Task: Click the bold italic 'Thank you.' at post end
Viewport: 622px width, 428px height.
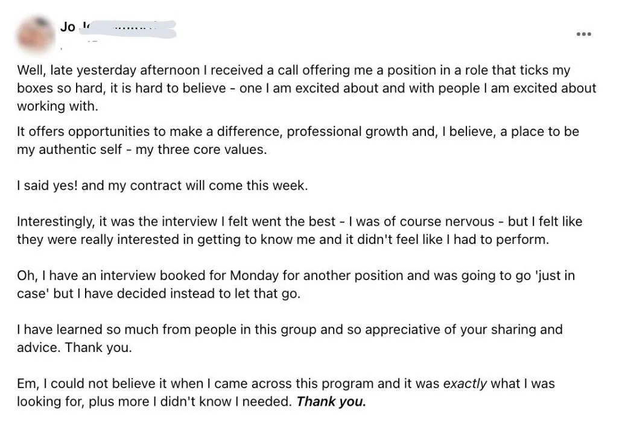Action: click(331, 401)
